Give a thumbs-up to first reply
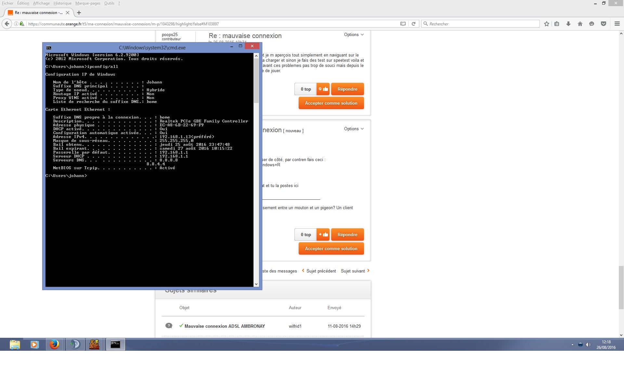The image size is (624, 380). point(323,89)
